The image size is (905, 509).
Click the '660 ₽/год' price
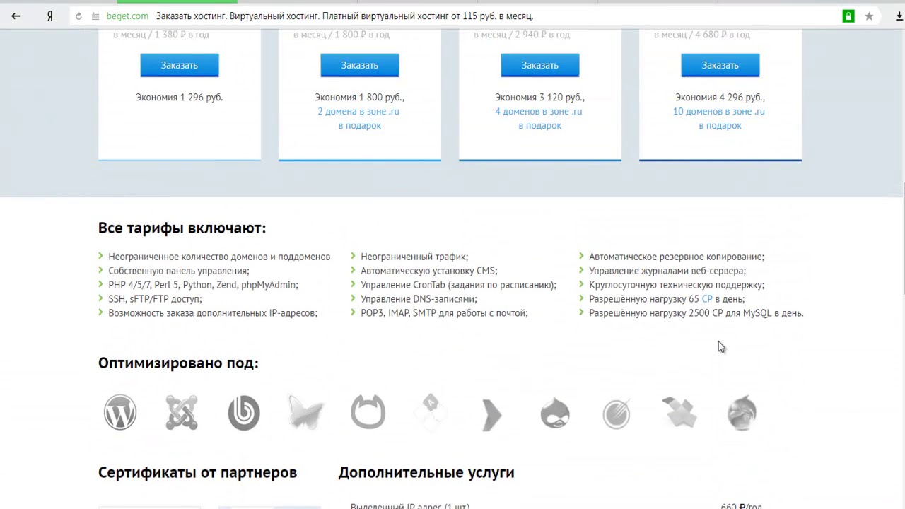tap(741, 505)
